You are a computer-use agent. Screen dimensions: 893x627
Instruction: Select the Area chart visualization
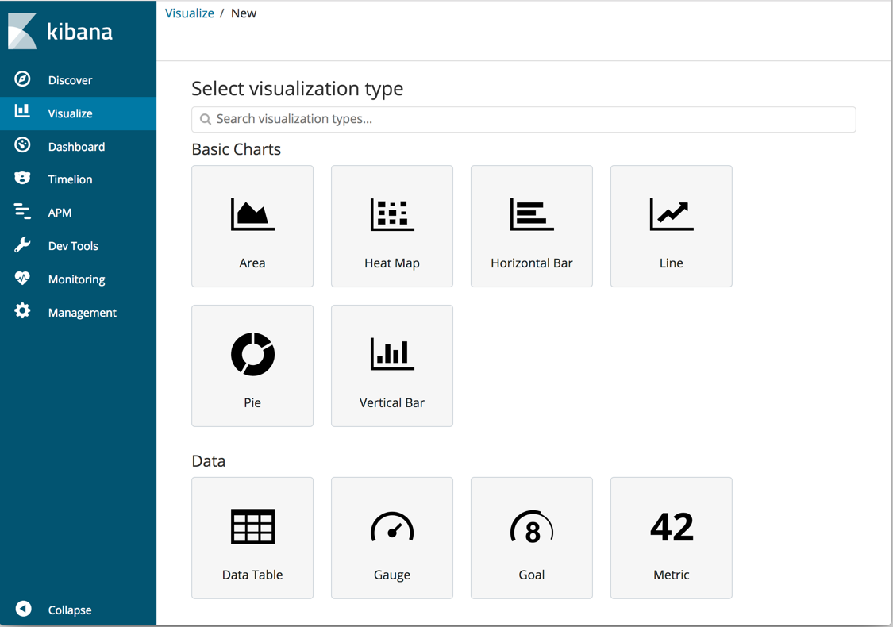[x=252, y=226]
